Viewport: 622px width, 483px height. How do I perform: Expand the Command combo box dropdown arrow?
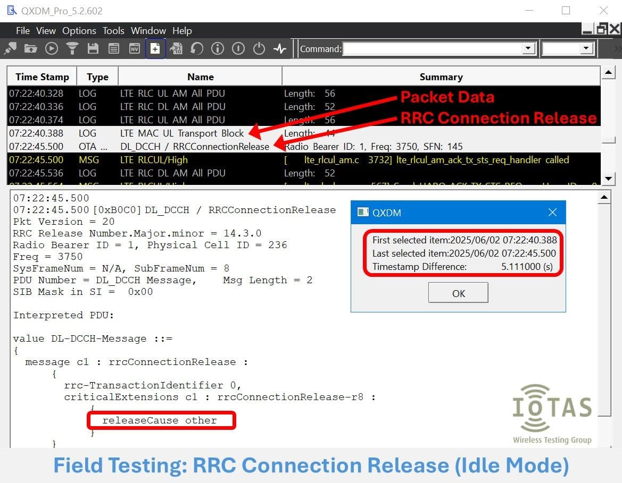(528, 49)
